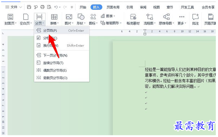Select 连续分节符(T)
This screenshot has height=137, width=218.
(62, 63)
